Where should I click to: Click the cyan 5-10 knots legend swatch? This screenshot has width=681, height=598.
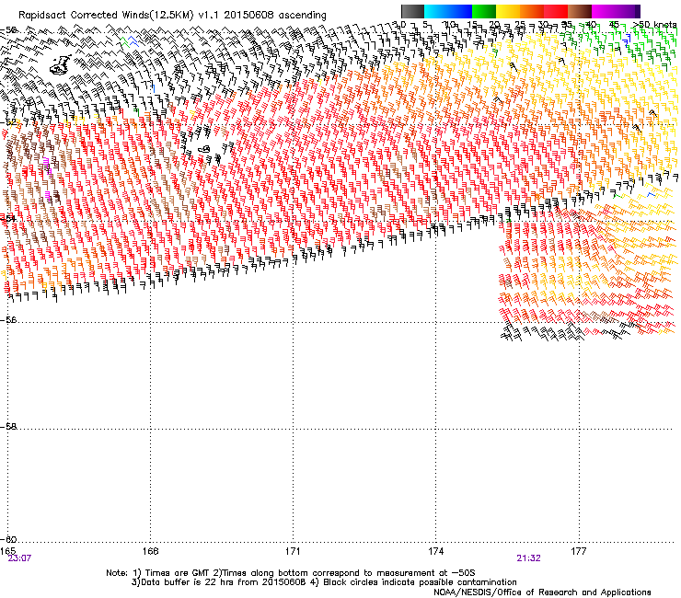436,11
